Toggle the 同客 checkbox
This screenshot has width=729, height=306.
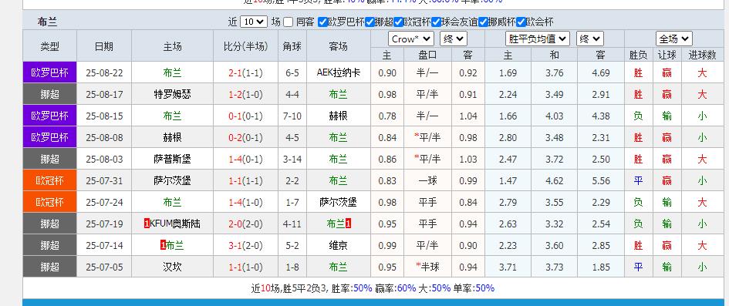(x=289, y=22)
